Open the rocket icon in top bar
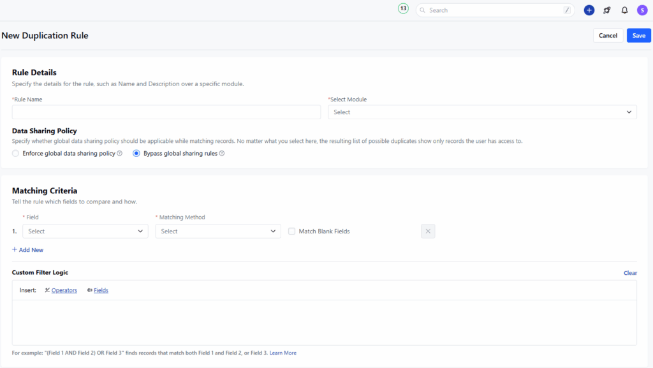 coord(606,10)
